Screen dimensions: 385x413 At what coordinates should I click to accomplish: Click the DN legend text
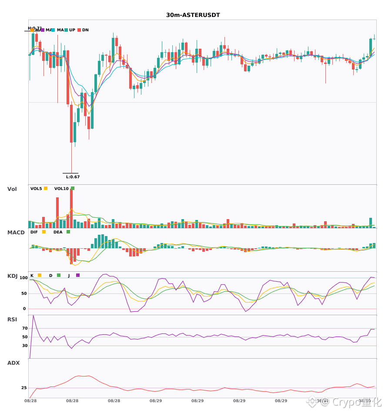85,30
